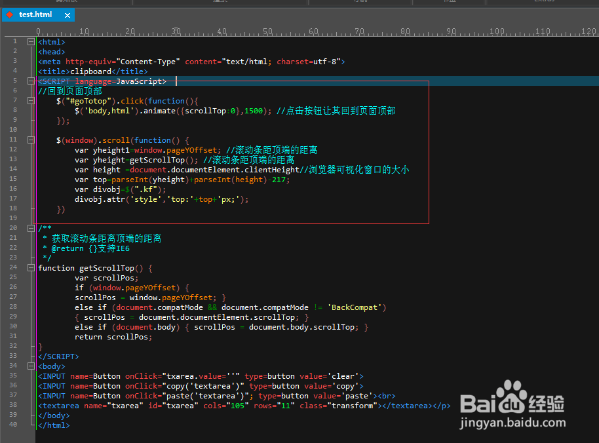This screenshot has height=443, width=599.
Task: Click the INPUT line with value='paste'
Action: [x=217, y=396]
